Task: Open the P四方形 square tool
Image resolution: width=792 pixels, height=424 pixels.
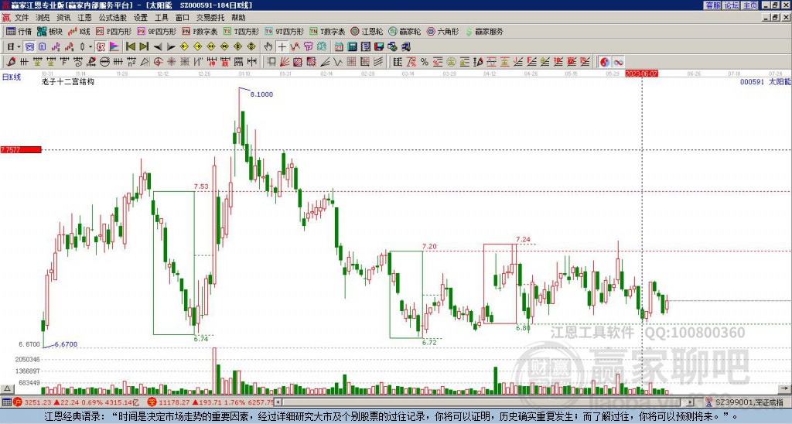Action: [x=114, y=31]
